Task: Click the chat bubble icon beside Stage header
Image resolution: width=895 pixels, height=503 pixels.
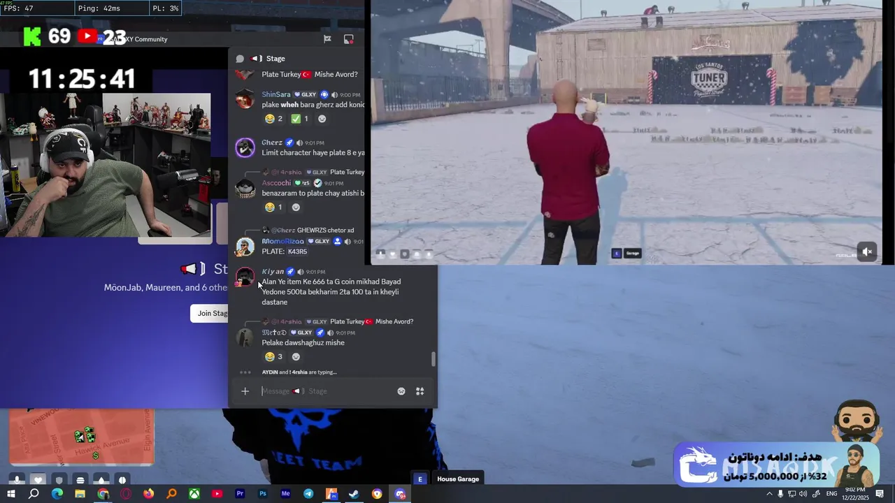Action: click(240, 59)
